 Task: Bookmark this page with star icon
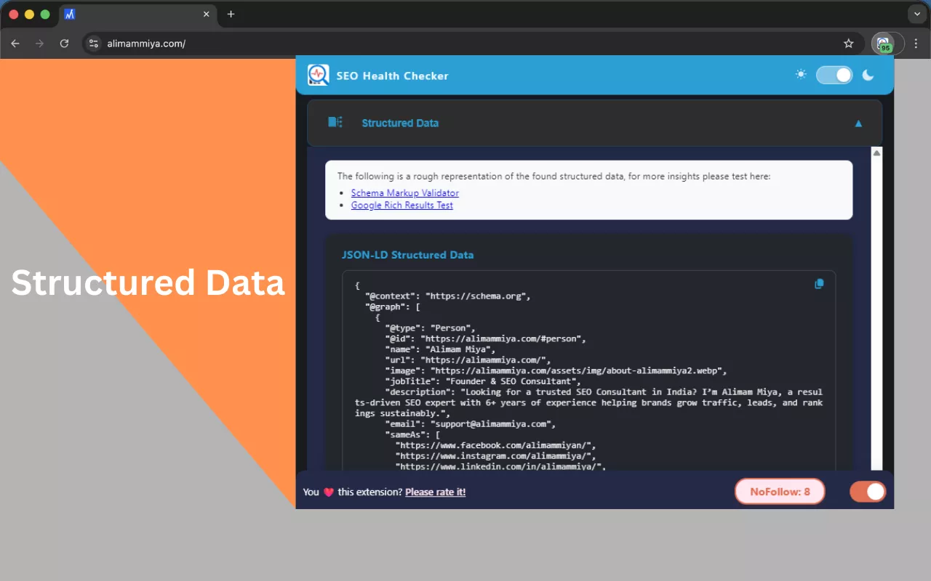click(x=848, y=44)
